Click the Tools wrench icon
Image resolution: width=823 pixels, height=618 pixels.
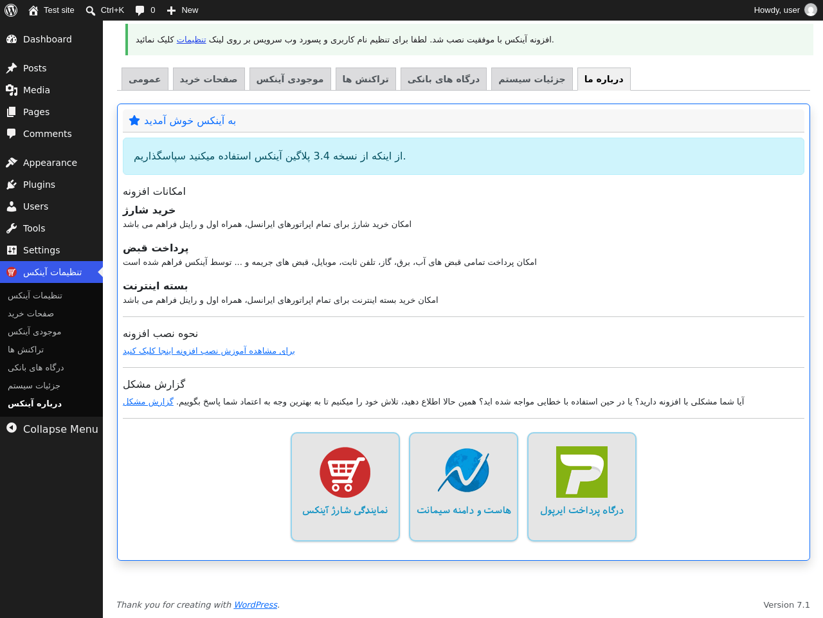pos(12,228)
